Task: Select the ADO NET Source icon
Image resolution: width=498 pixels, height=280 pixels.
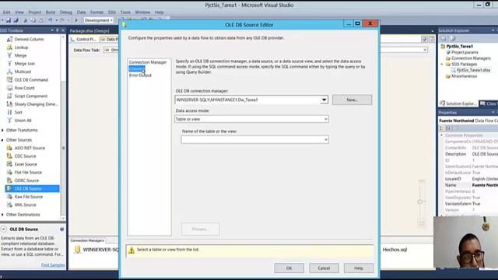Action: tap(9, 148)
